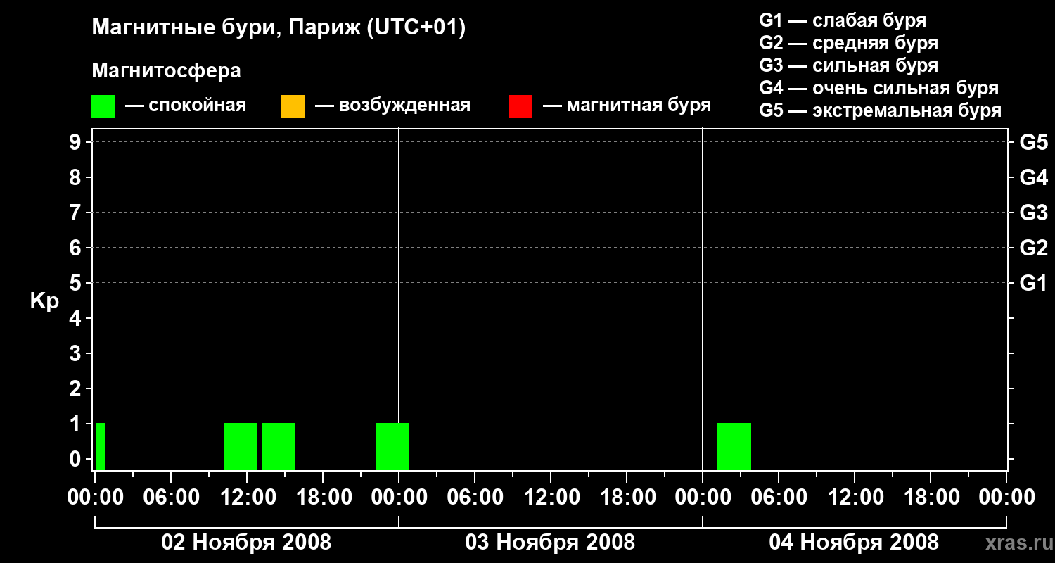Image resolution: width=1055 pixels, height=563 pixels.
Task: Click the Kp axis value 5
Action: point(77,284)
